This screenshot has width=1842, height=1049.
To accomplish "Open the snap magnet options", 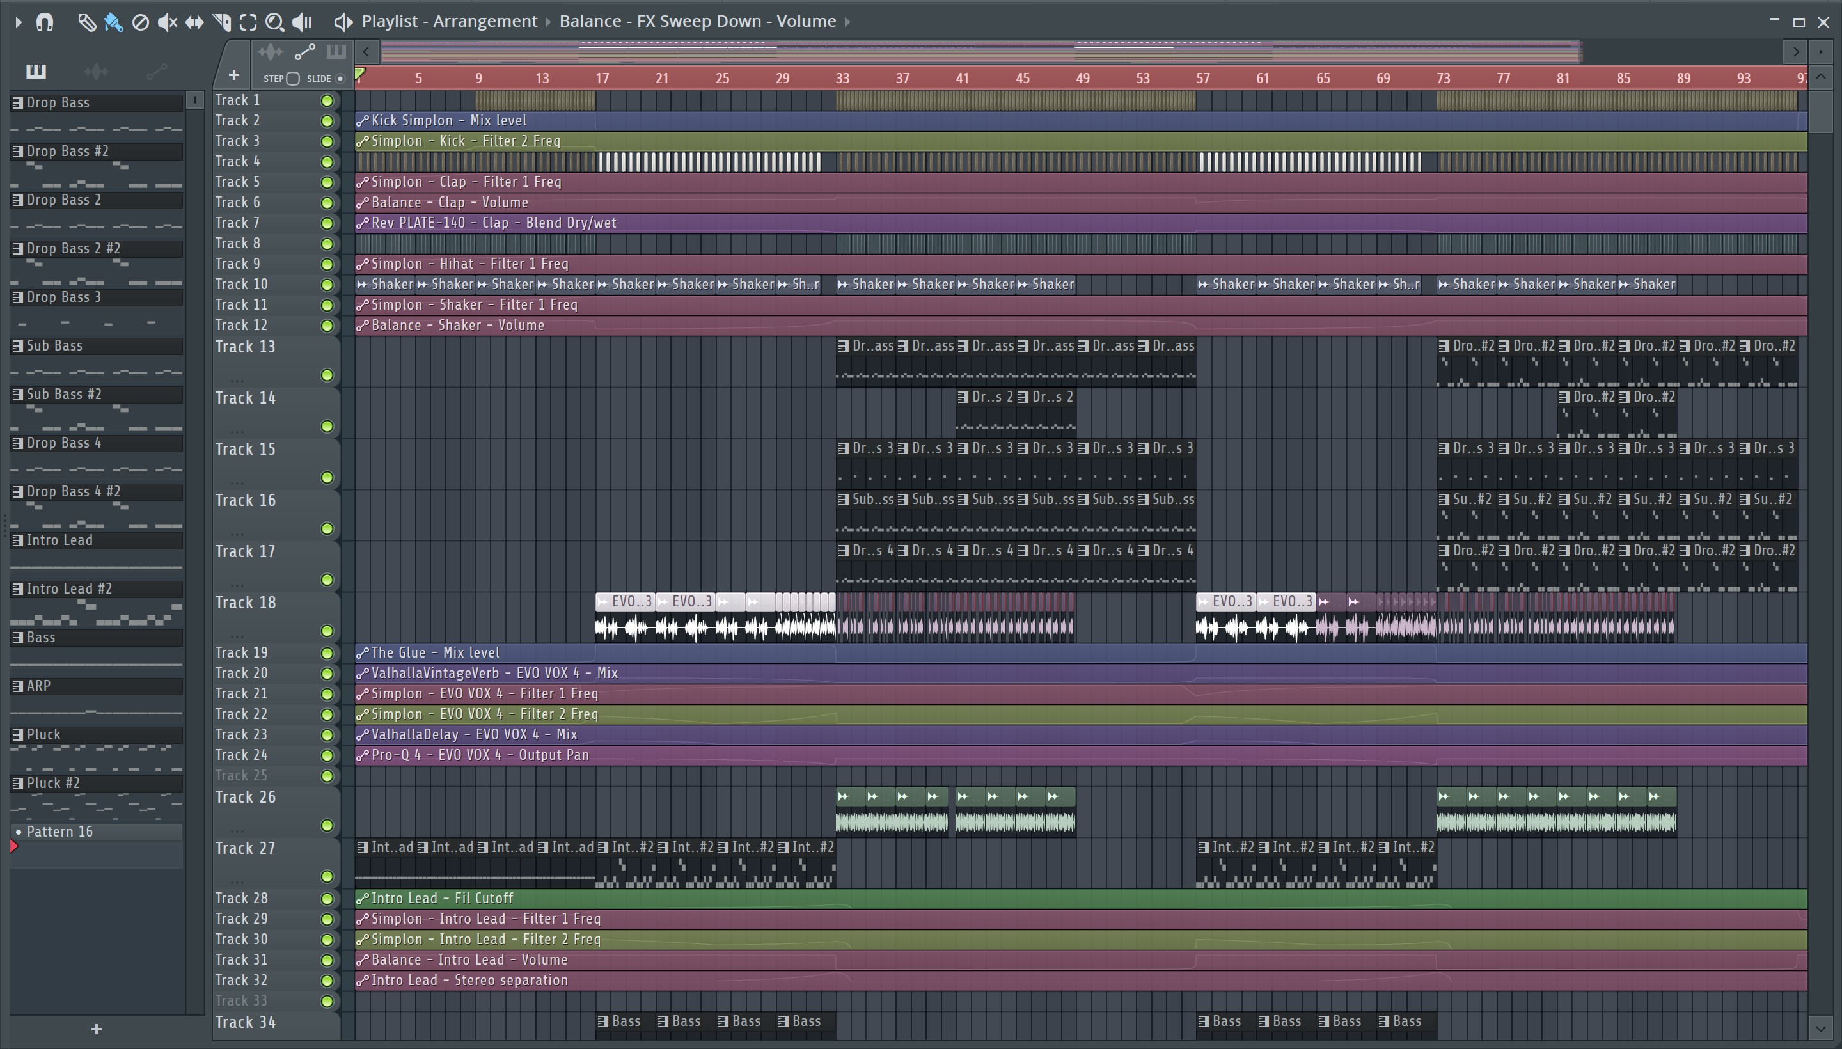I will [45, 22].
